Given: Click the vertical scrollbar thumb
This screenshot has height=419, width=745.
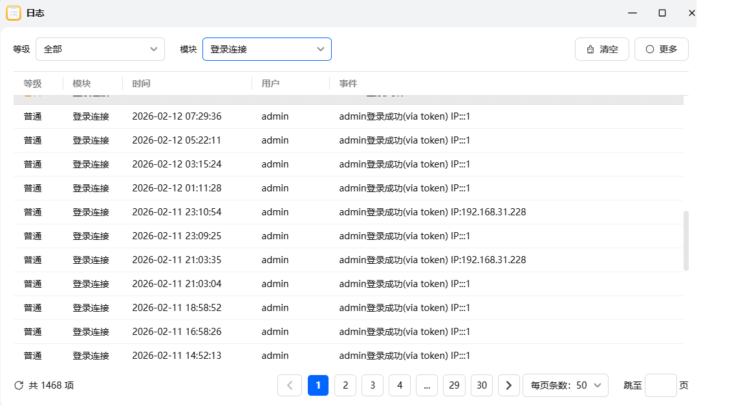Looking at the screenshot, I should [x=686, y=241].
